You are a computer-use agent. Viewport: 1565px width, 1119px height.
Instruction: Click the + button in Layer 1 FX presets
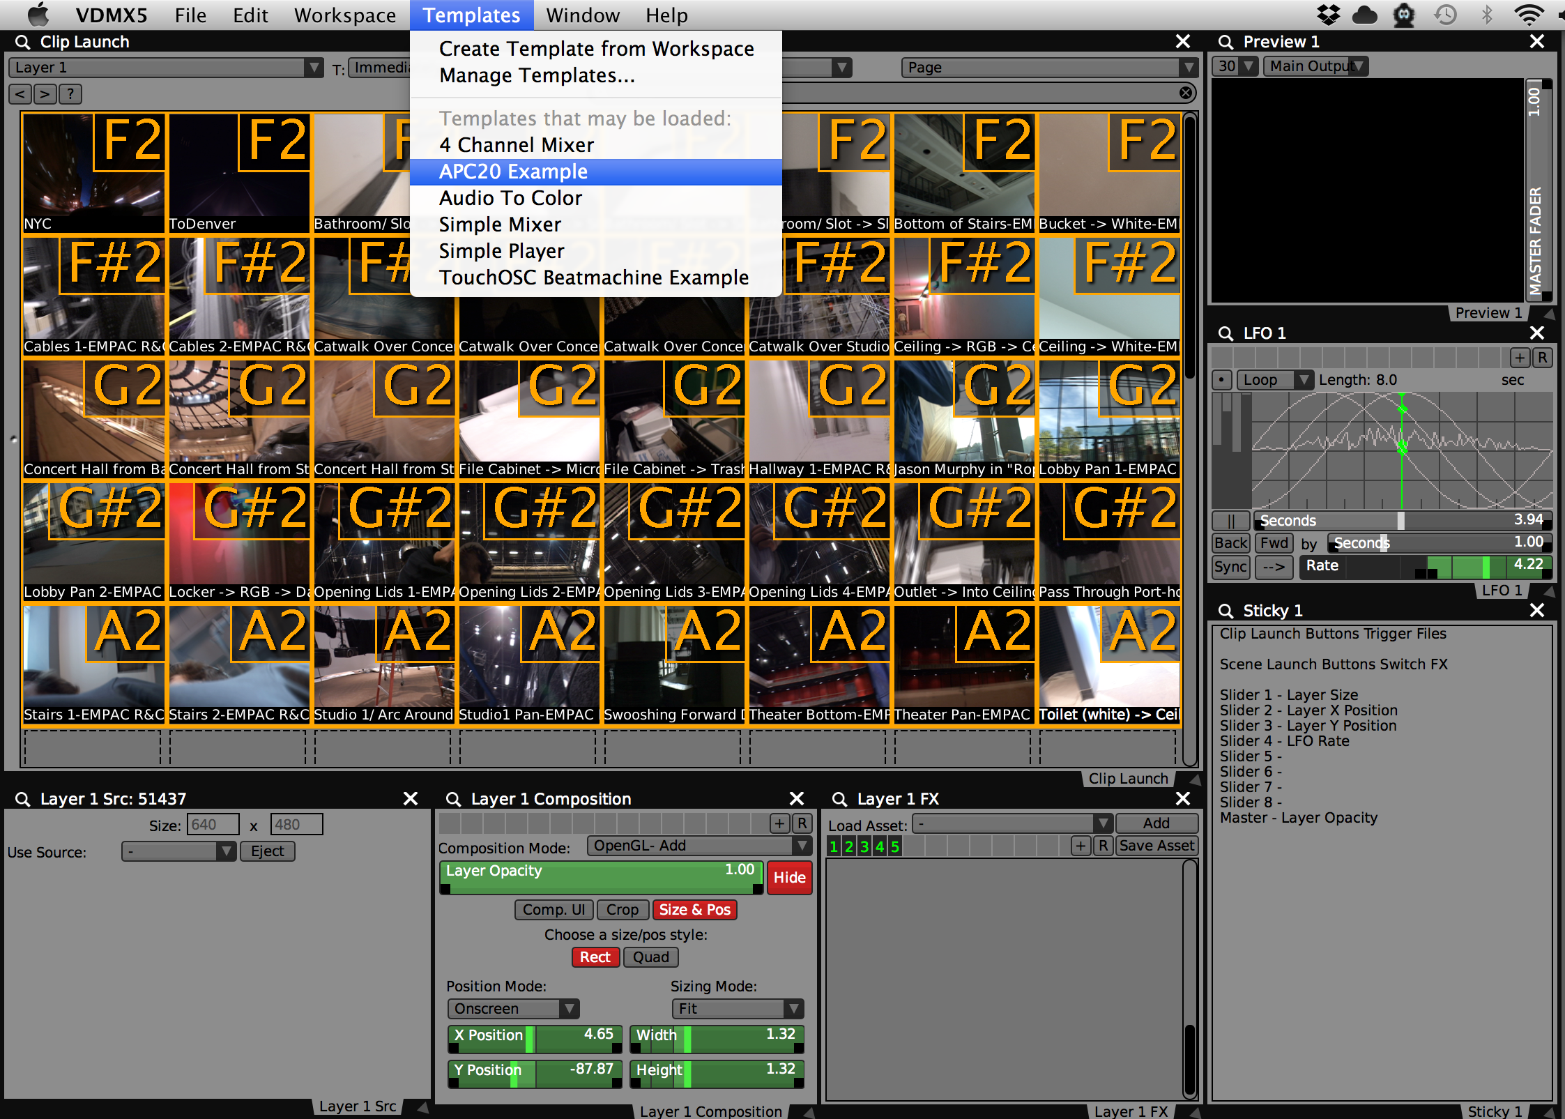[1080, 846]
